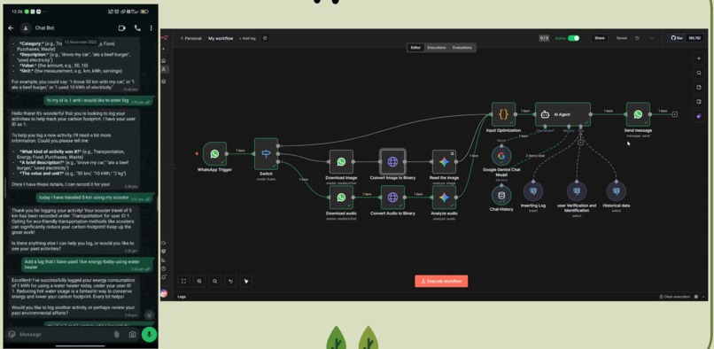Tidy up the workflow nodes
Screen dimensions: 714x349
tap(246, 281)
